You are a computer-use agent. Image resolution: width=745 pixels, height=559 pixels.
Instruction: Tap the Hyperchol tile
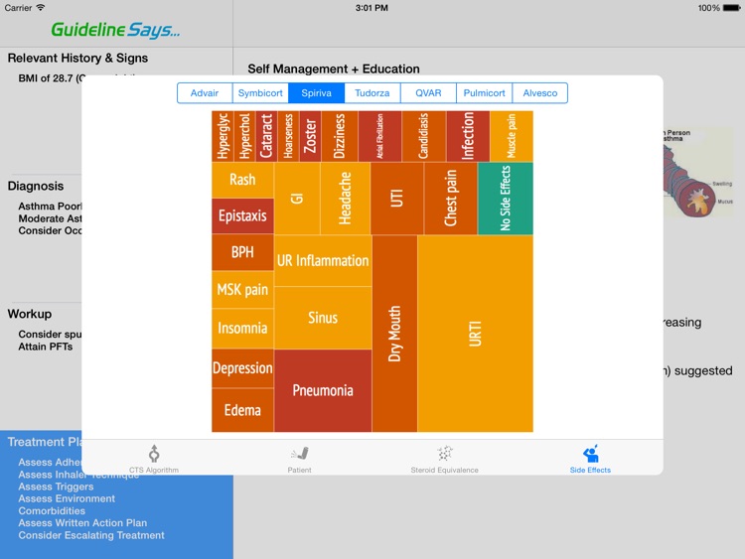tap(244, 136)
